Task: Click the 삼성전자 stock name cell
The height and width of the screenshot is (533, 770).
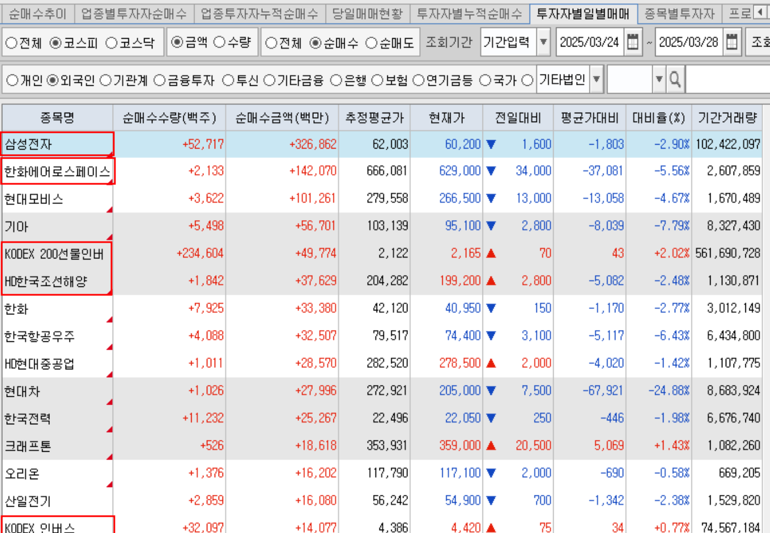Action: click(57, 144)
